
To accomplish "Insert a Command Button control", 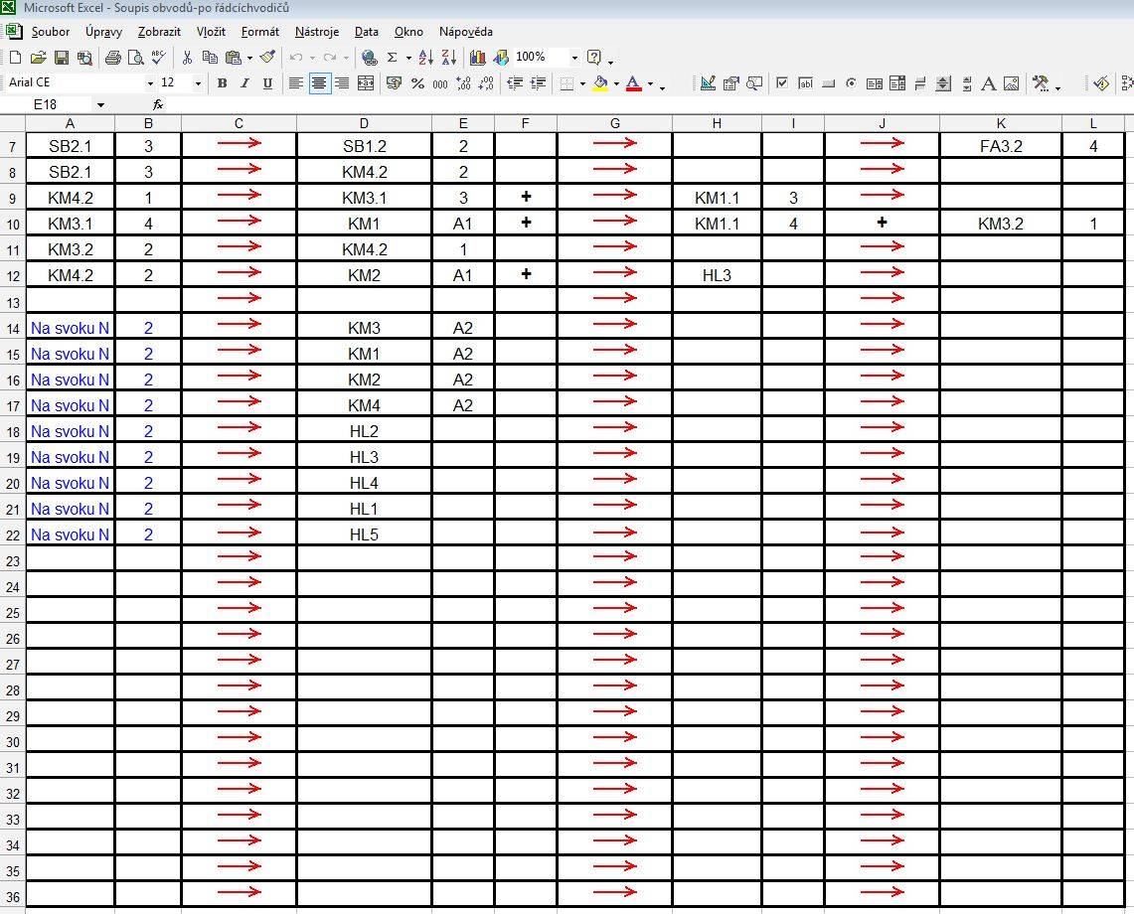I will (x=829, y=83).
